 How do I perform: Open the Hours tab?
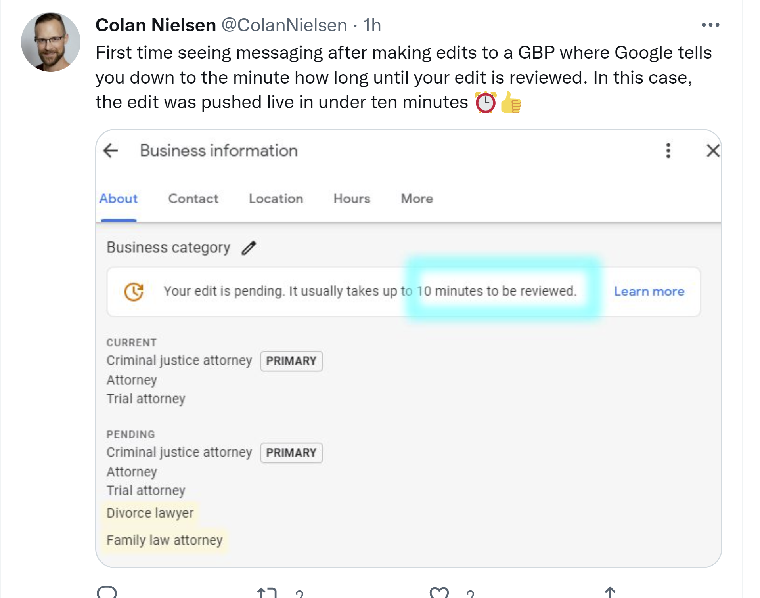pos(352,199)
